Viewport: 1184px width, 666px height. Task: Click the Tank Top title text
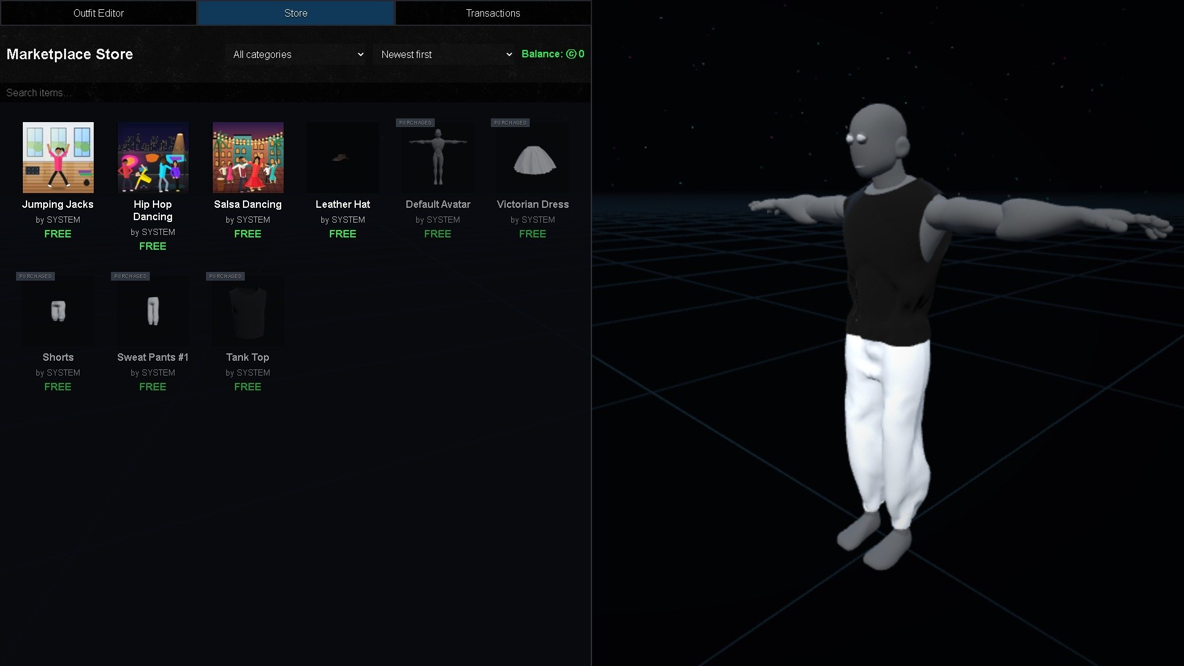click(x=248, y=357)
